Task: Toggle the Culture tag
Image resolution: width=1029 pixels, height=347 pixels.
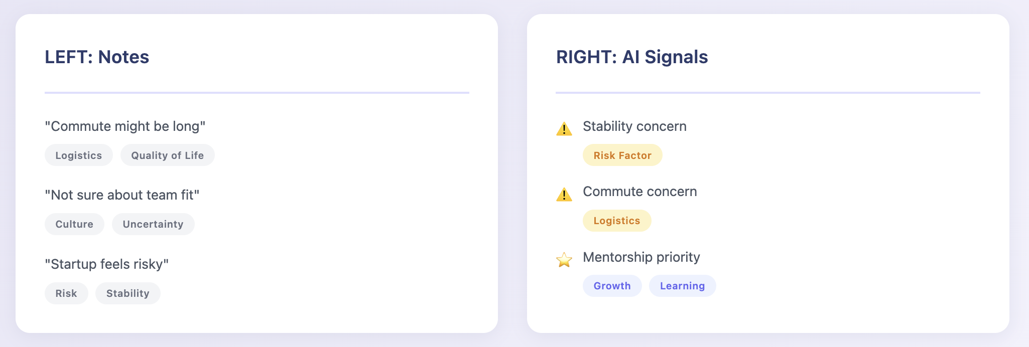Action: pos(74,224)
